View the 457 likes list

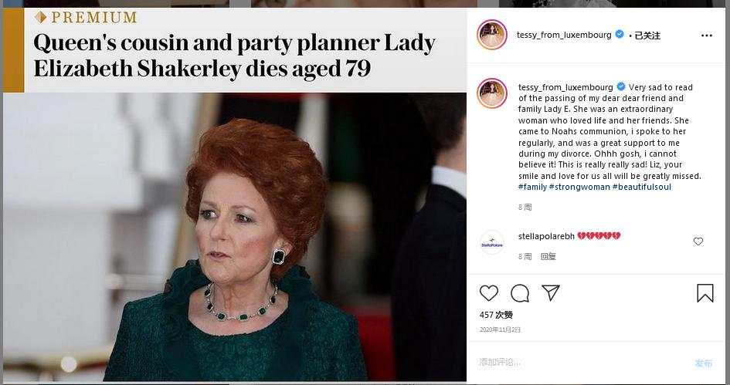coord(496,315)
